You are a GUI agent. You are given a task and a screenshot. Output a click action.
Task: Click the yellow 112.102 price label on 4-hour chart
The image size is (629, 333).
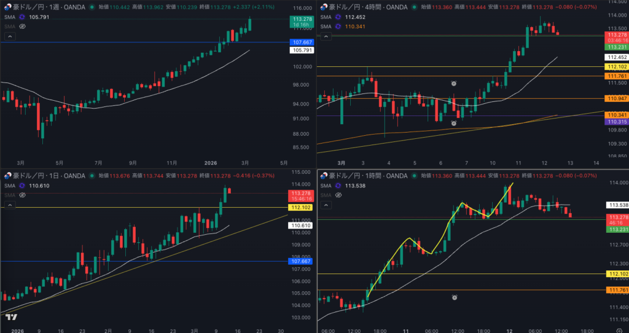click(x=615, y=66)
